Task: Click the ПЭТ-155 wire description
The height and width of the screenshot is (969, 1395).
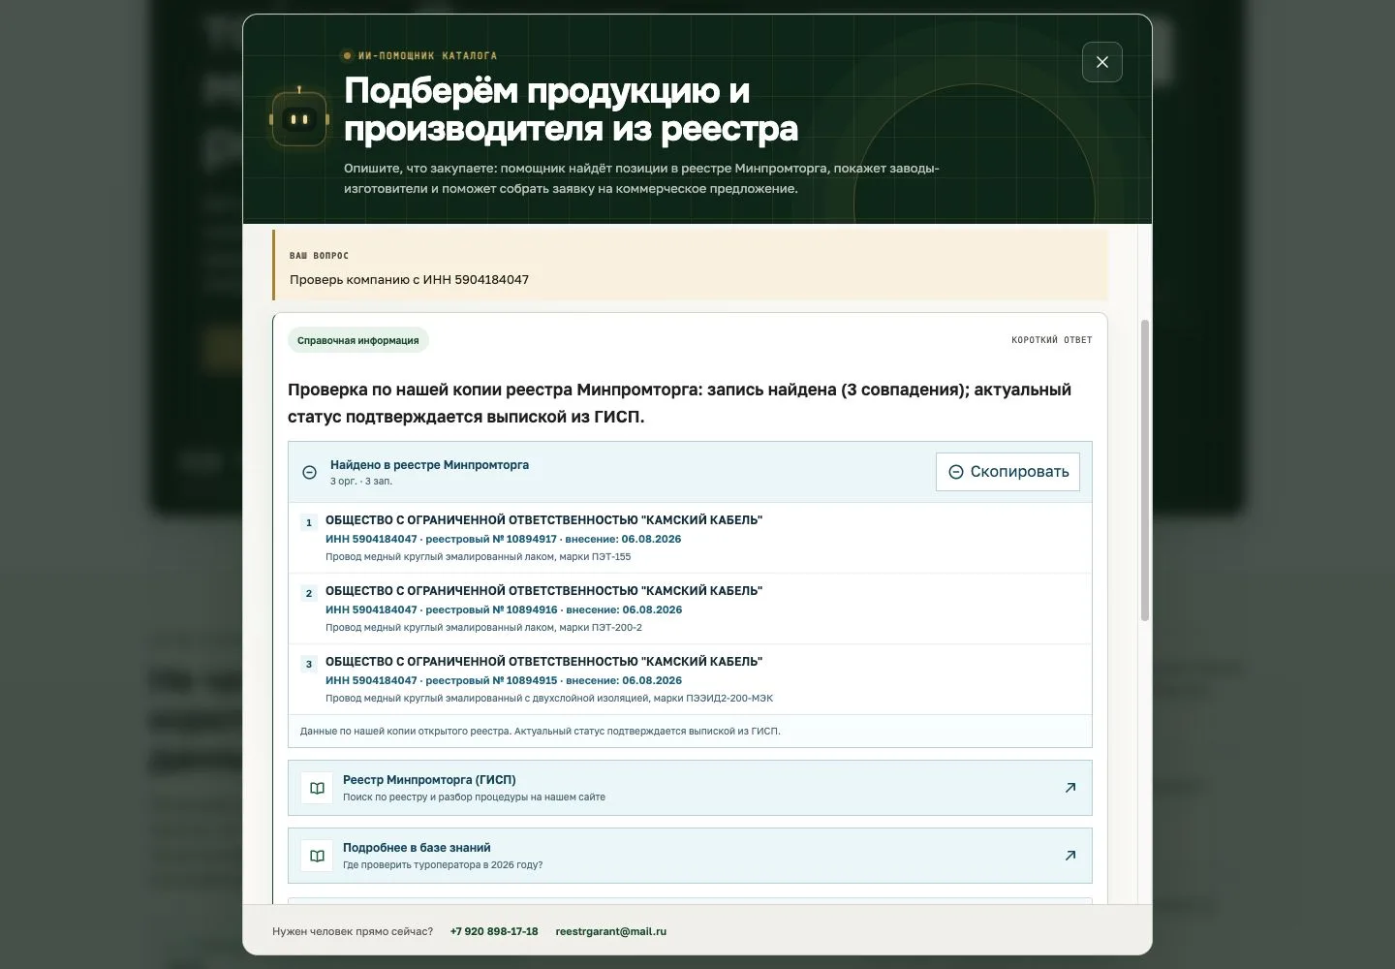Action: click(478, 557)
